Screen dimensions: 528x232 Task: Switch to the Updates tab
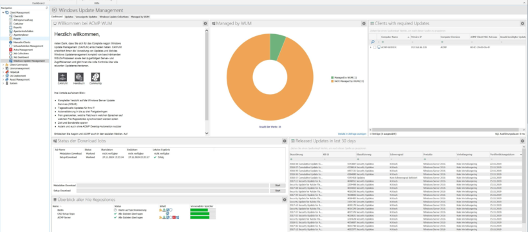coord(69,17)
